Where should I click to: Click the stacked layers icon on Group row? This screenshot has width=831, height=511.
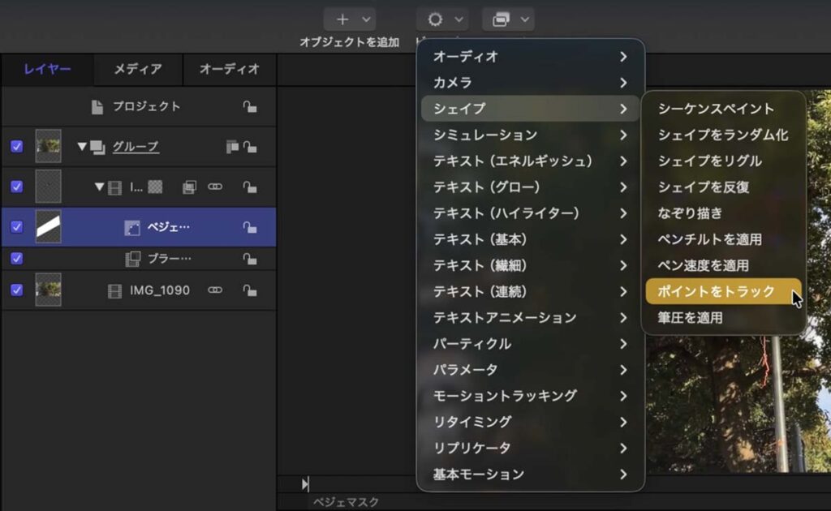(x=232, y=147)
